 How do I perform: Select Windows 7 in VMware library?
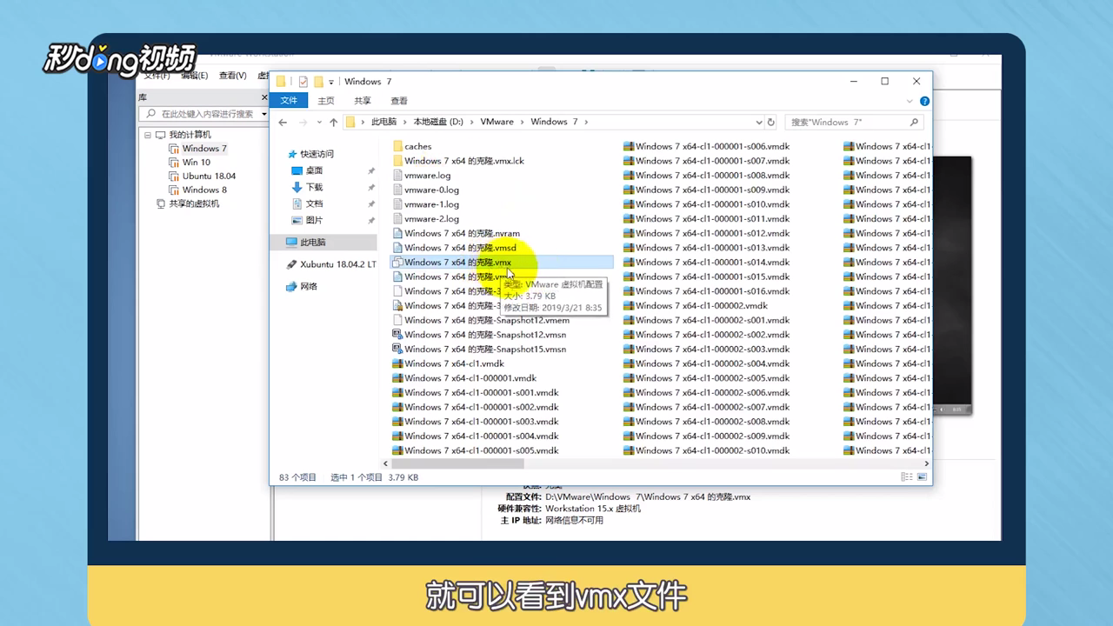coord(204,149)
